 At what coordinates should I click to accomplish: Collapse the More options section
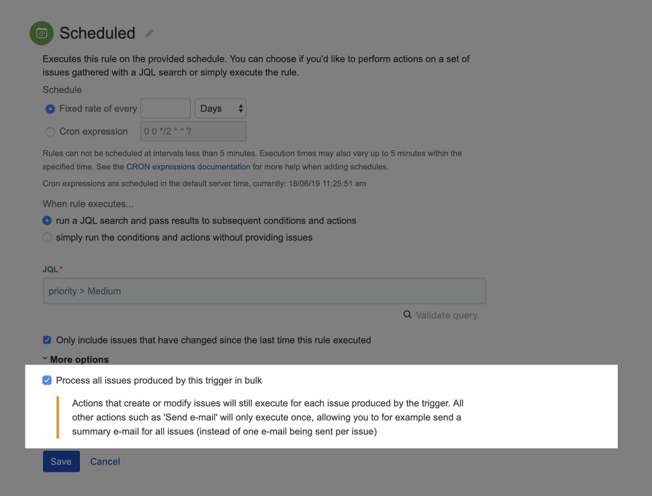75,360
